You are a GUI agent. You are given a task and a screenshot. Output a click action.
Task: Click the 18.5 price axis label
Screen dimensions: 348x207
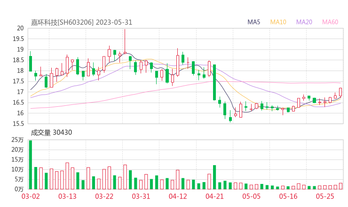pyautogui.click(x=18, y=60)
